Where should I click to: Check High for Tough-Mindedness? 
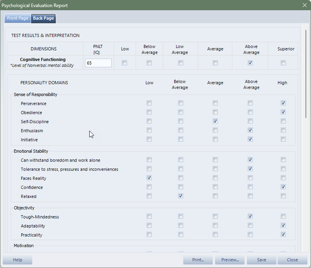[x=283, y=216]
